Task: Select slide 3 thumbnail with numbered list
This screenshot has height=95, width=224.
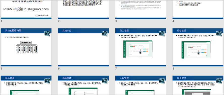Action: 141,10
